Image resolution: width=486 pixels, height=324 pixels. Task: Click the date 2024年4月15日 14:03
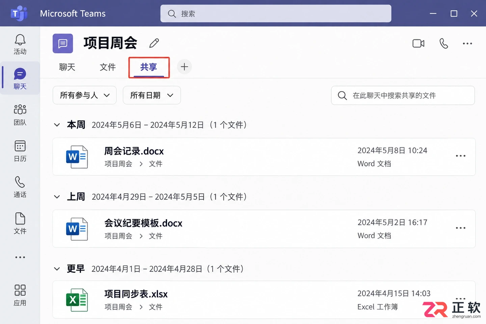click(394, 293)
